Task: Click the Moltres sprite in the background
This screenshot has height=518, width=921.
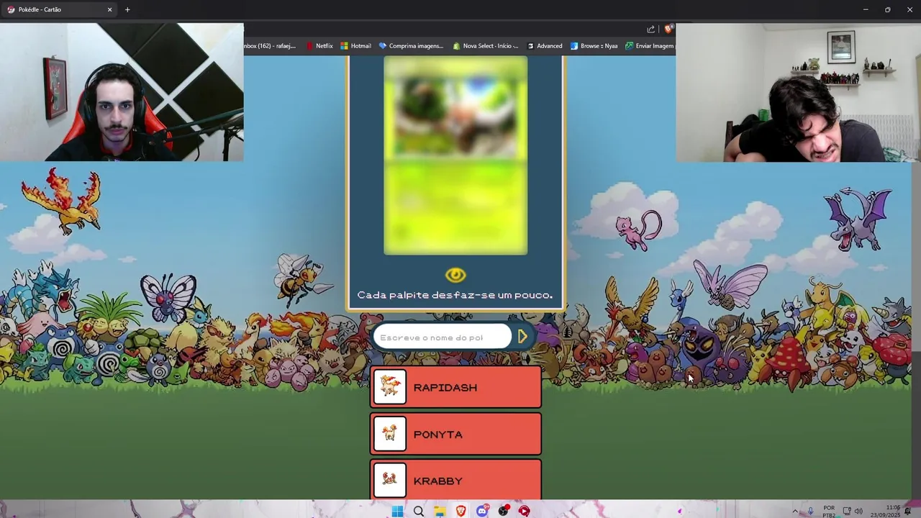Action: point(62,201)
